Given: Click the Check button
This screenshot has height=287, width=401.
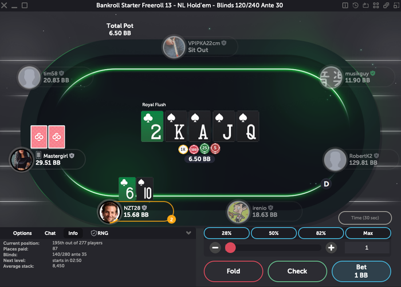Looking at the screenshot, I should (297, 271).
